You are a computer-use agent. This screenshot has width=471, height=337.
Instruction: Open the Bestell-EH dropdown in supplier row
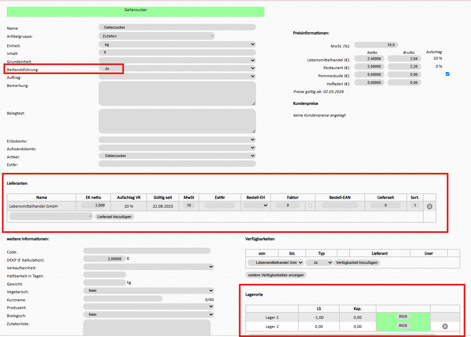[x=256, y=205]
